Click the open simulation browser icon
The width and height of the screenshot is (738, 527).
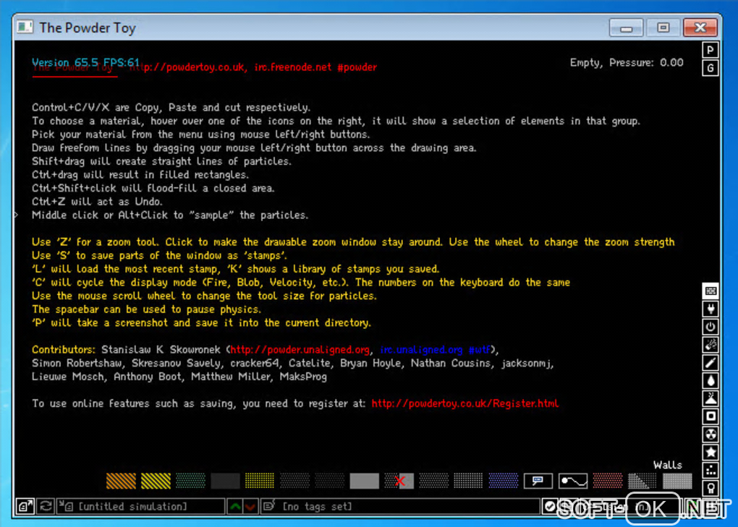click(25, 506)
